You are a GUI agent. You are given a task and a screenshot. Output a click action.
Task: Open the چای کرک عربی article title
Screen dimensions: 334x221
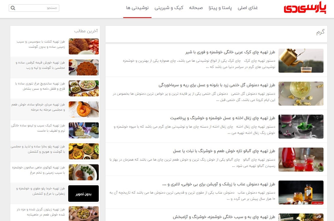pos(230,52)
